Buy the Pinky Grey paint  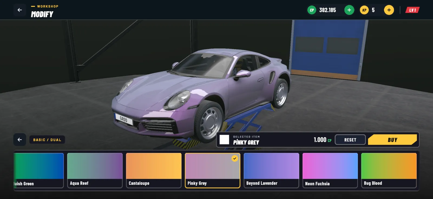coord(392,140)
